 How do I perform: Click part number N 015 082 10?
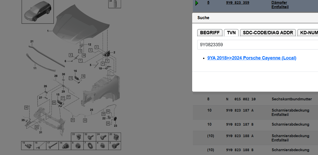click(x=241, y=99)
